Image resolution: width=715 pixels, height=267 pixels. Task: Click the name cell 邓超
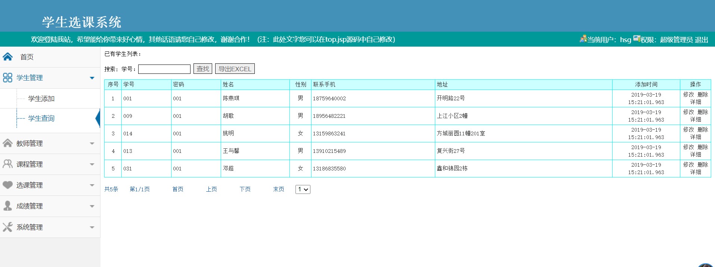click(228, 169)
